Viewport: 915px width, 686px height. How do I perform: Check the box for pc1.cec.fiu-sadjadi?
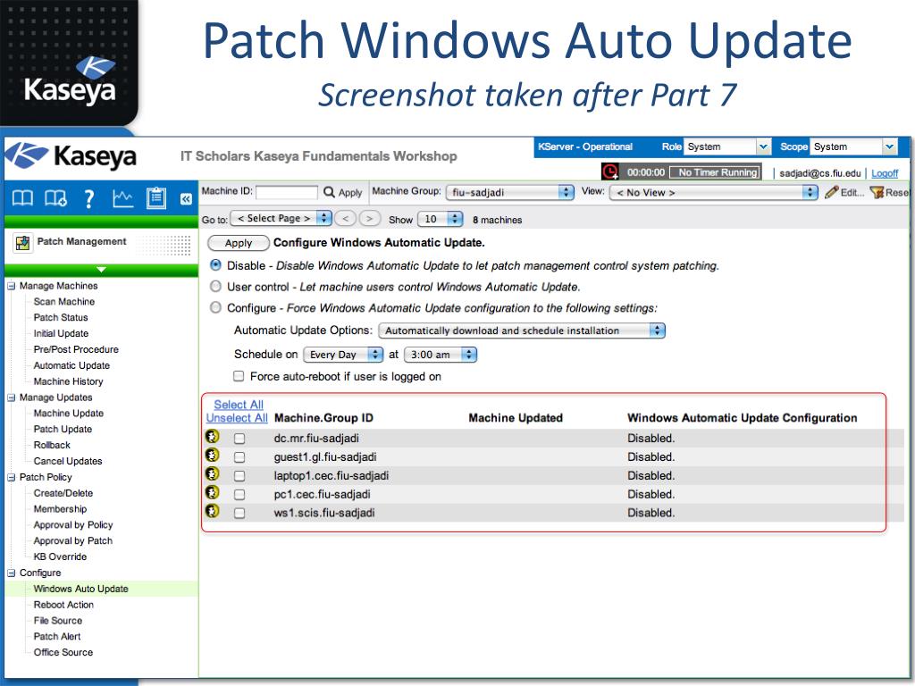coord(239,495)
